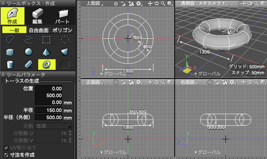The width and height of the screenshot is (267, 159).
Task: Click the 半径 (外側) value field
Action: [x=48, y=117]
